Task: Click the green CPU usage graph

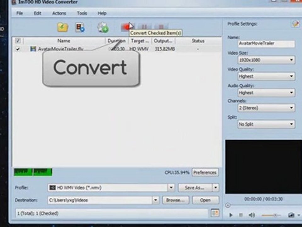Action: pos(33,172)
